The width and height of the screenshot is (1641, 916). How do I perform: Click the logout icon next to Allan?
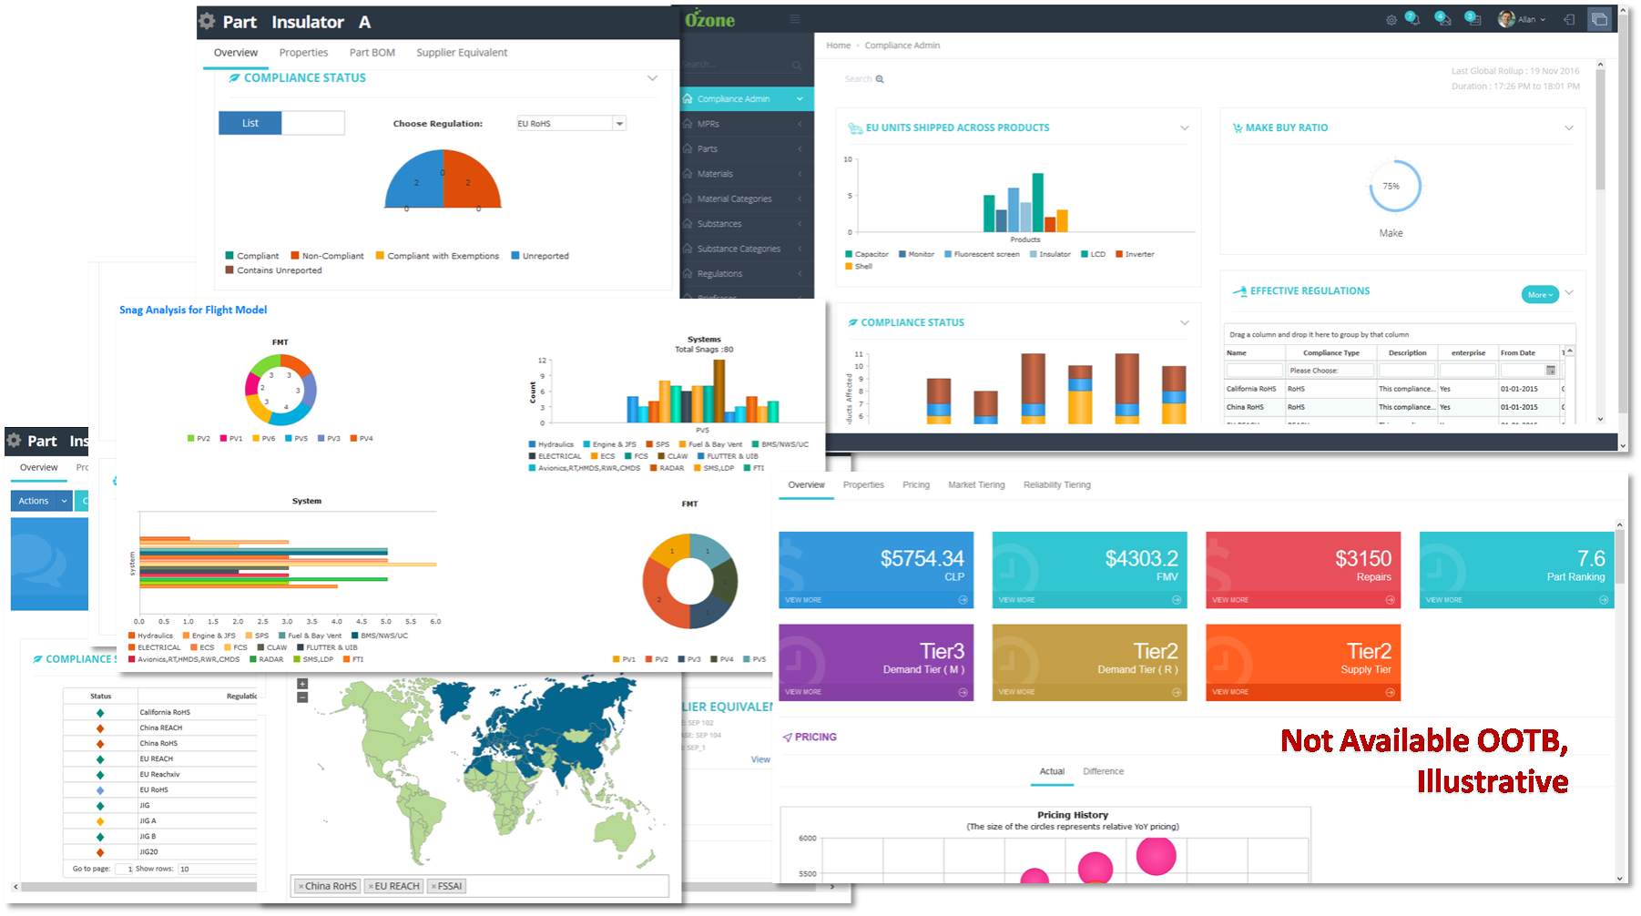1568,19
